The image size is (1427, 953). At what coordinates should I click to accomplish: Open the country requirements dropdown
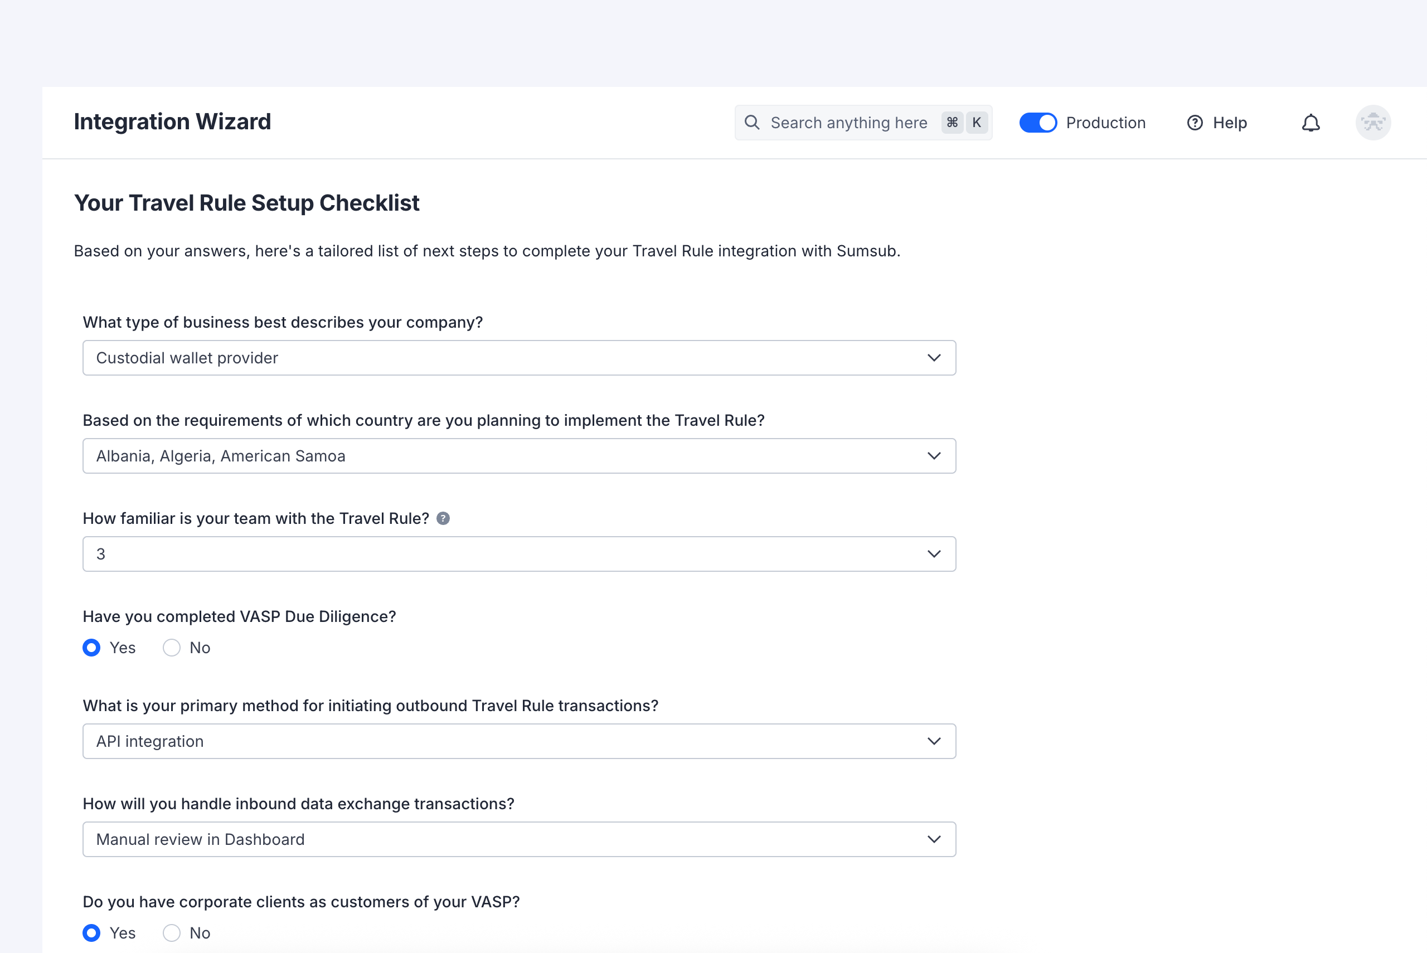pos(519,456)
